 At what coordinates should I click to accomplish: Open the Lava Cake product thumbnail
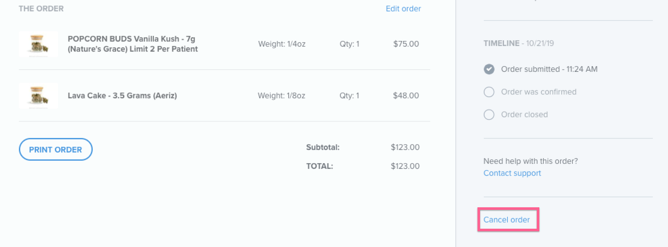[38, 95]
